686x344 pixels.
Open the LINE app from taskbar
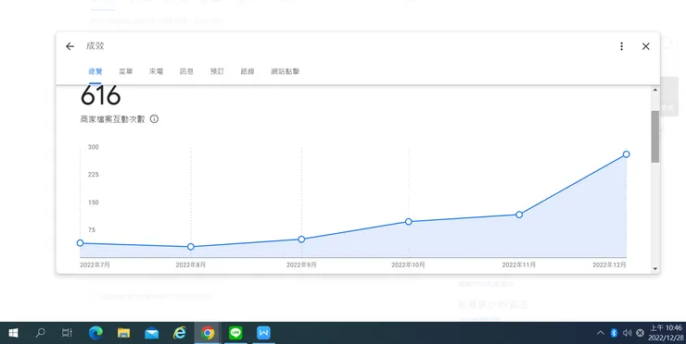point(235,333)
